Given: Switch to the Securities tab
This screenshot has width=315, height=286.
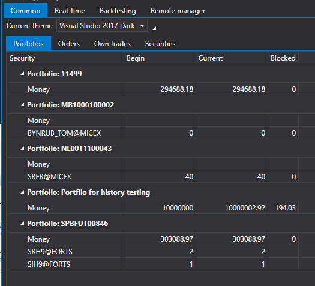Looking at the screenshot, I should tap(160, 44).
